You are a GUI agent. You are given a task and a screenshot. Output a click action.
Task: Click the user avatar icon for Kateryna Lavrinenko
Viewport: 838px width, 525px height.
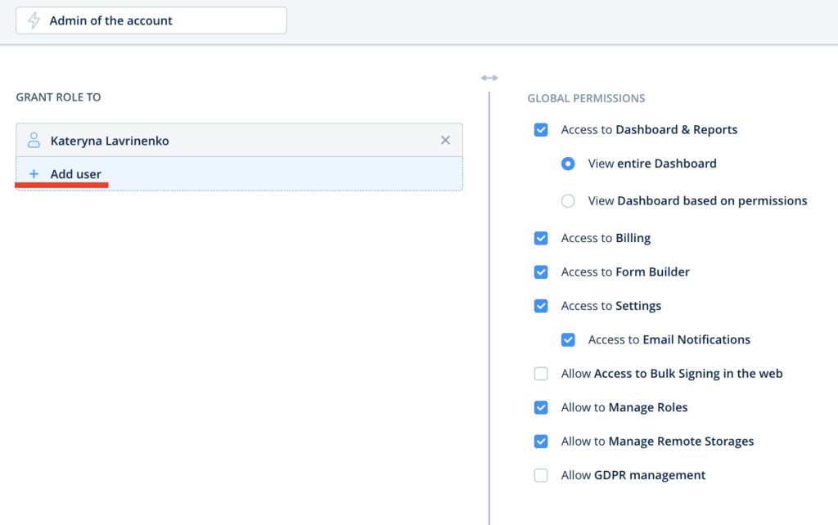pos(34,141)
